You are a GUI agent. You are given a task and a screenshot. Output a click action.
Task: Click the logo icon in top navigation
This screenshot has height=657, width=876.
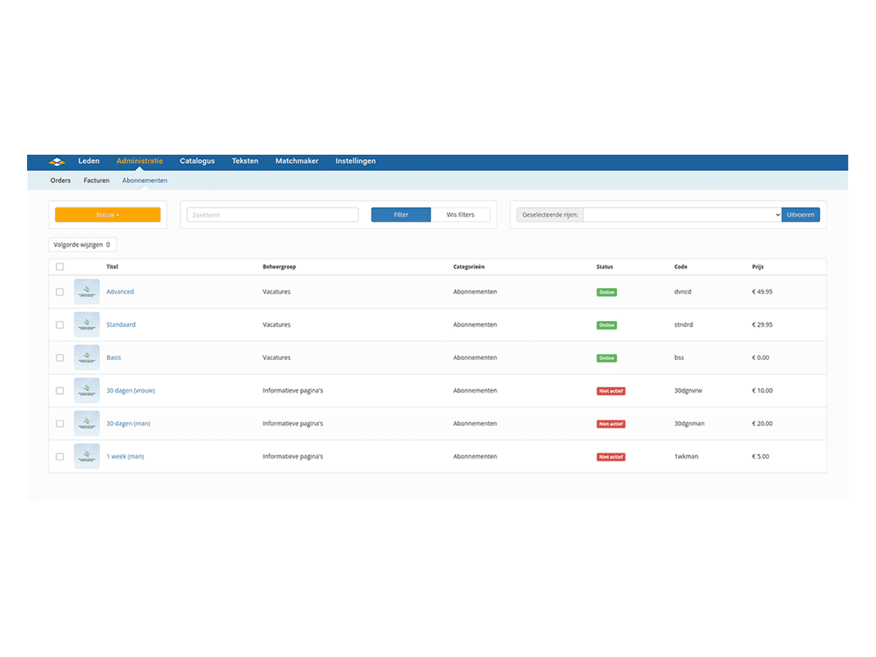coord(57,161)
